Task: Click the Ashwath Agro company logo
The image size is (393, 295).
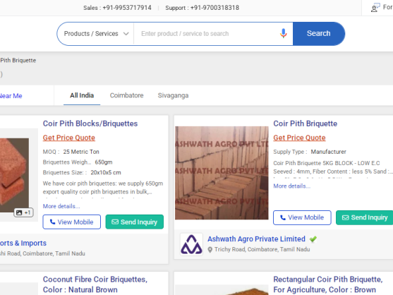Action: point(191,244)
